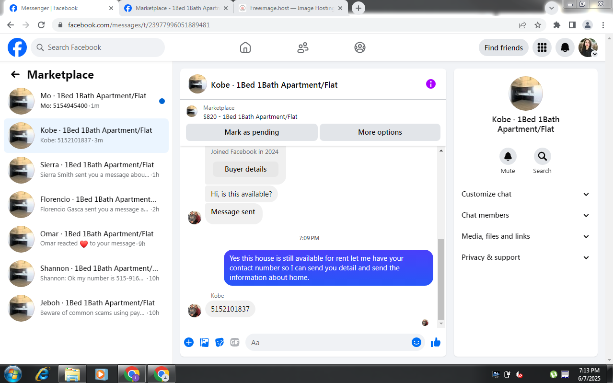Share this page from address bar
Image resolution: width=613 pixels, height=383 pixels.
click(x=522, y=25)
